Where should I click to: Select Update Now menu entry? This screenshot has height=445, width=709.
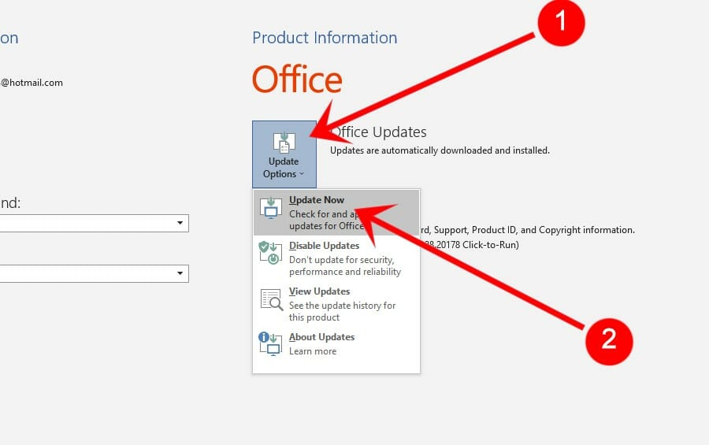(336, 213)
